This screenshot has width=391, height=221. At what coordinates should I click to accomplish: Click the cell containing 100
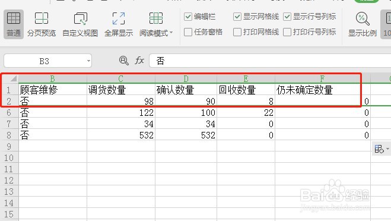186,112
